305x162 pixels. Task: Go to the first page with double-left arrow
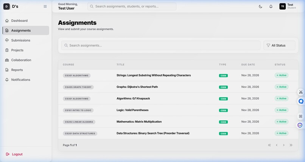point(269,145)
